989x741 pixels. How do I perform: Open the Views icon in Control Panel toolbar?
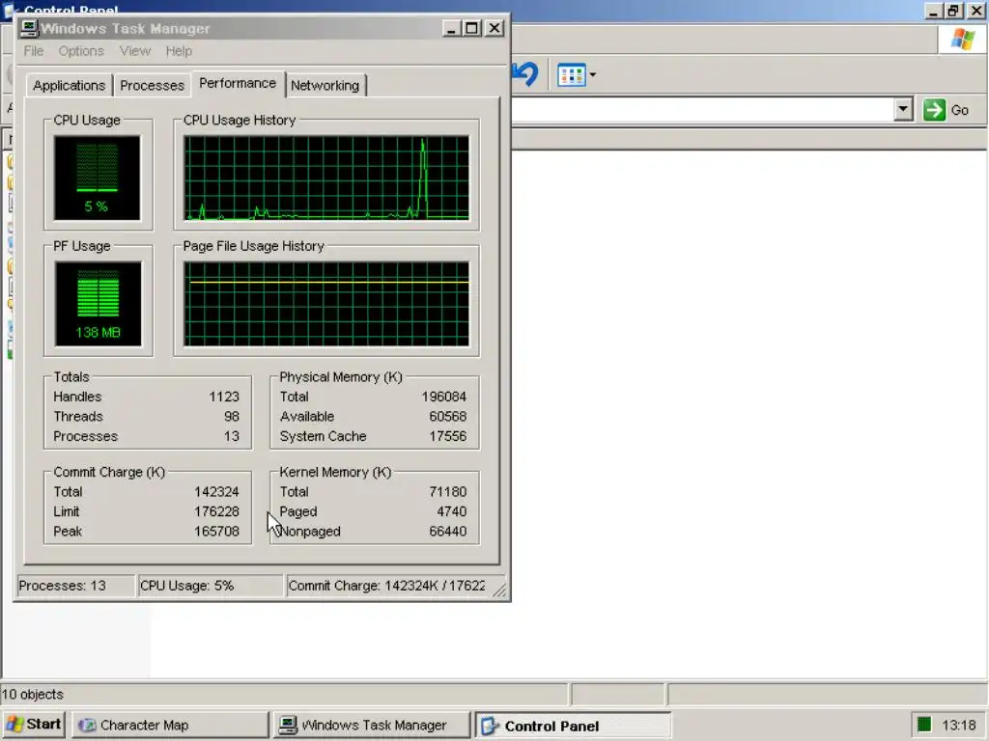(x=572, y=75)
